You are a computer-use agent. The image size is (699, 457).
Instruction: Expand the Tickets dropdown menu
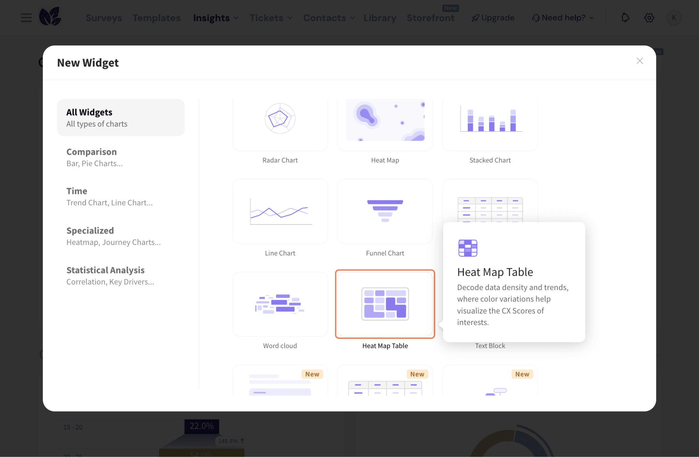pos(271,18)
